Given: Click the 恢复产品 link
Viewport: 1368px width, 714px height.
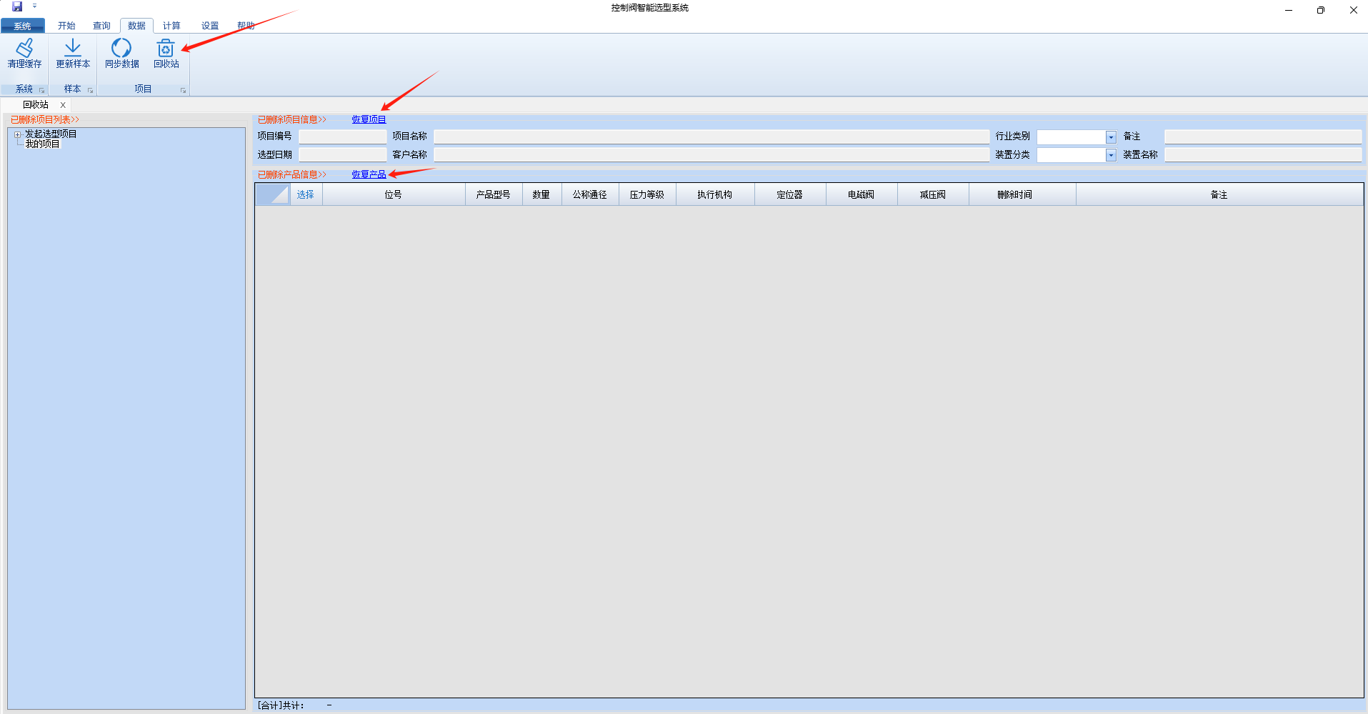Looking at the screenshot, I should tap(369, 174).
